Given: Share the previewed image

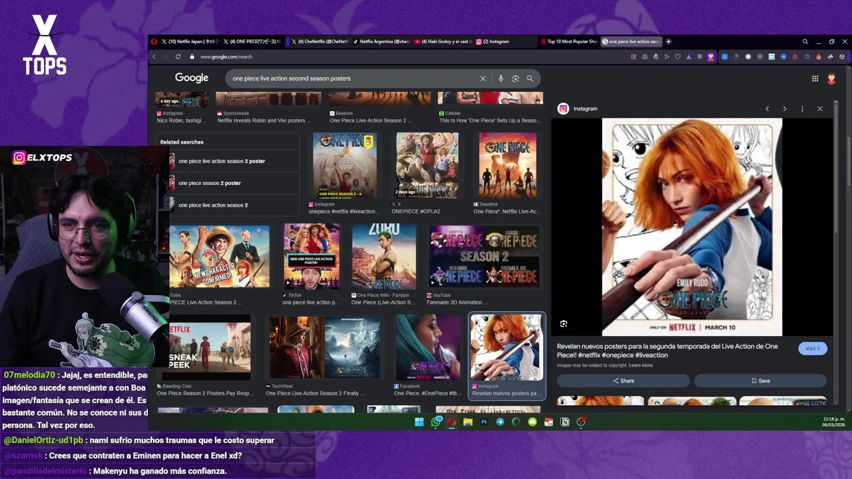Looking at the screenshot, I should tap(623, 381).
